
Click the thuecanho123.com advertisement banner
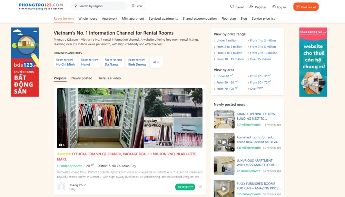[313, 62]
